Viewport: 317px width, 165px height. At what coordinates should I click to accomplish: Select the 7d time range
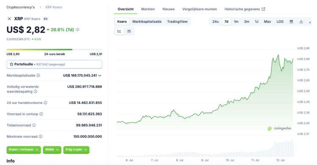[x=226, y=22]
